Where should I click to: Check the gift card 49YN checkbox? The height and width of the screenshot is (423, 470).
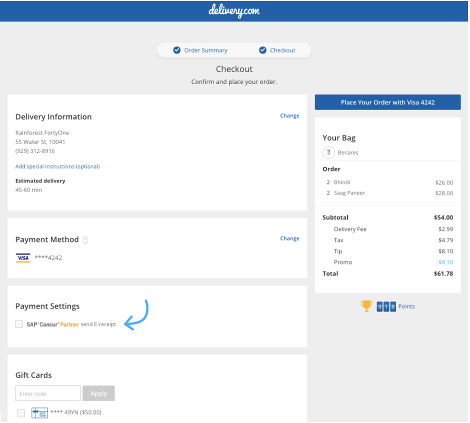[x=21, y=413]
